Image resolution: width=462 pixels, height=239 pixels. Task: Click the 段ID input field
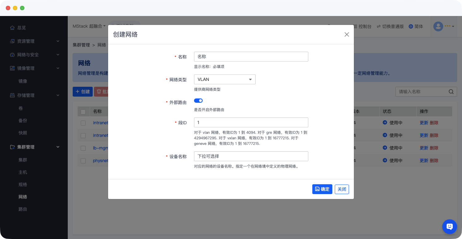click(251, 122)
